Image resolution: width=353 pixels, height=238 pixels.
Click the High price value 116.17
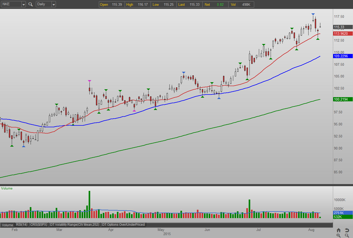143,4
